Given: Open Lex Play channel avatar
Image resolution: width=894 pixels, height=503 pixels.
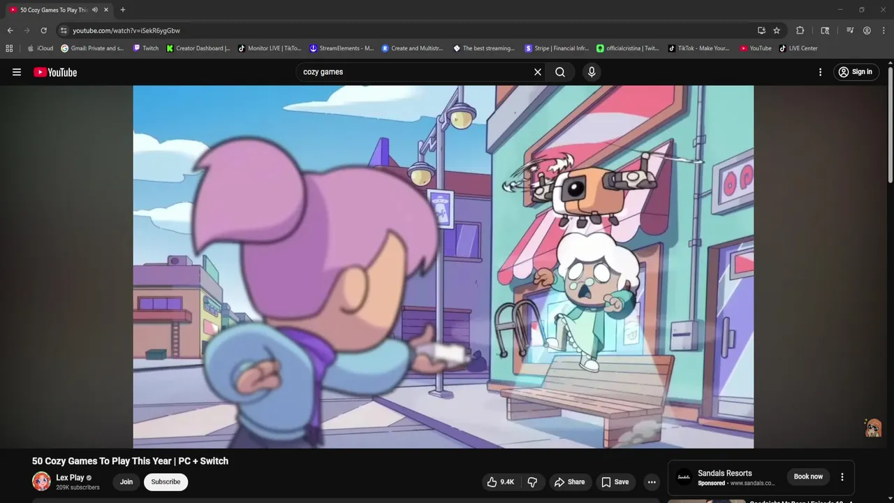Looking at the screenshot, I should tap(41, 481).
